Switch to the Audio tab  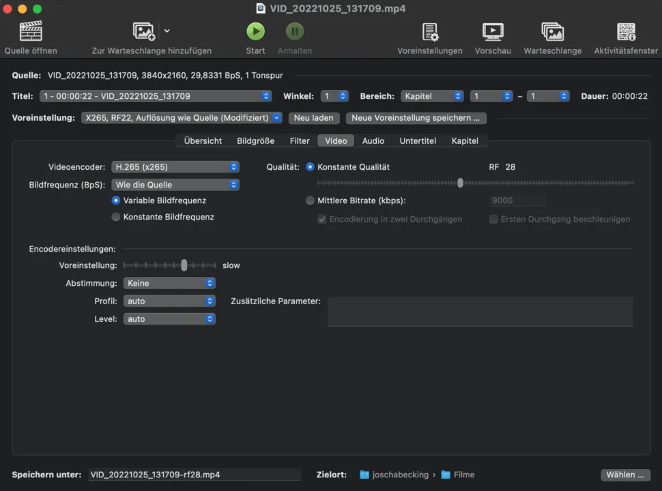(x=373, y=141)
